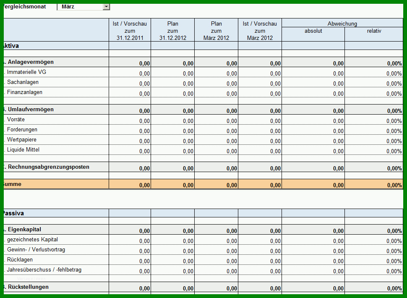Click Wertpapiere value under Plan zum 31.12.2012
The image size is (407, 298).
point(188,141)
